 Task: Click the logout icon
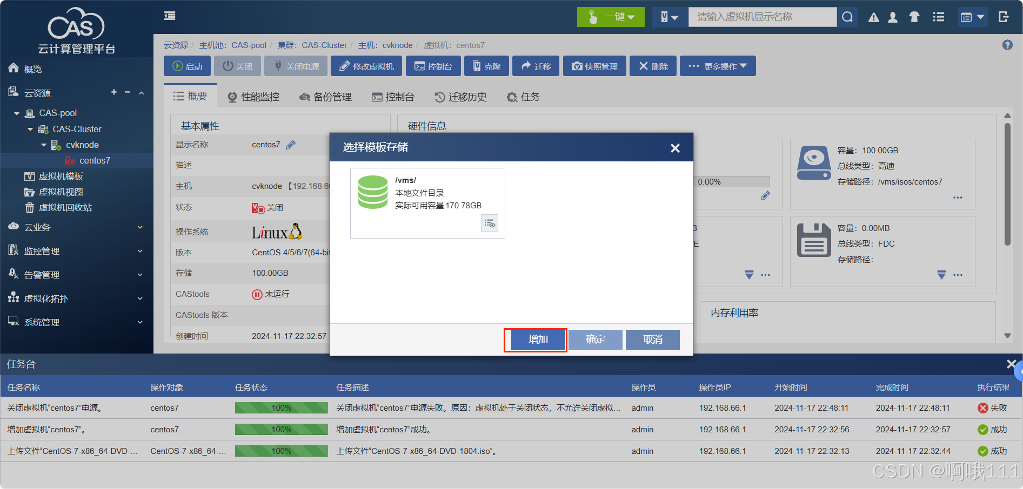click(x=1004, y=17)
